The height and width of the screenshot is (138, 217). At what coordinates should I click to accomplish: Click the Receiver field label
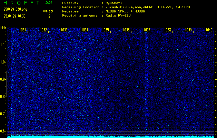(x=70, y=11)
